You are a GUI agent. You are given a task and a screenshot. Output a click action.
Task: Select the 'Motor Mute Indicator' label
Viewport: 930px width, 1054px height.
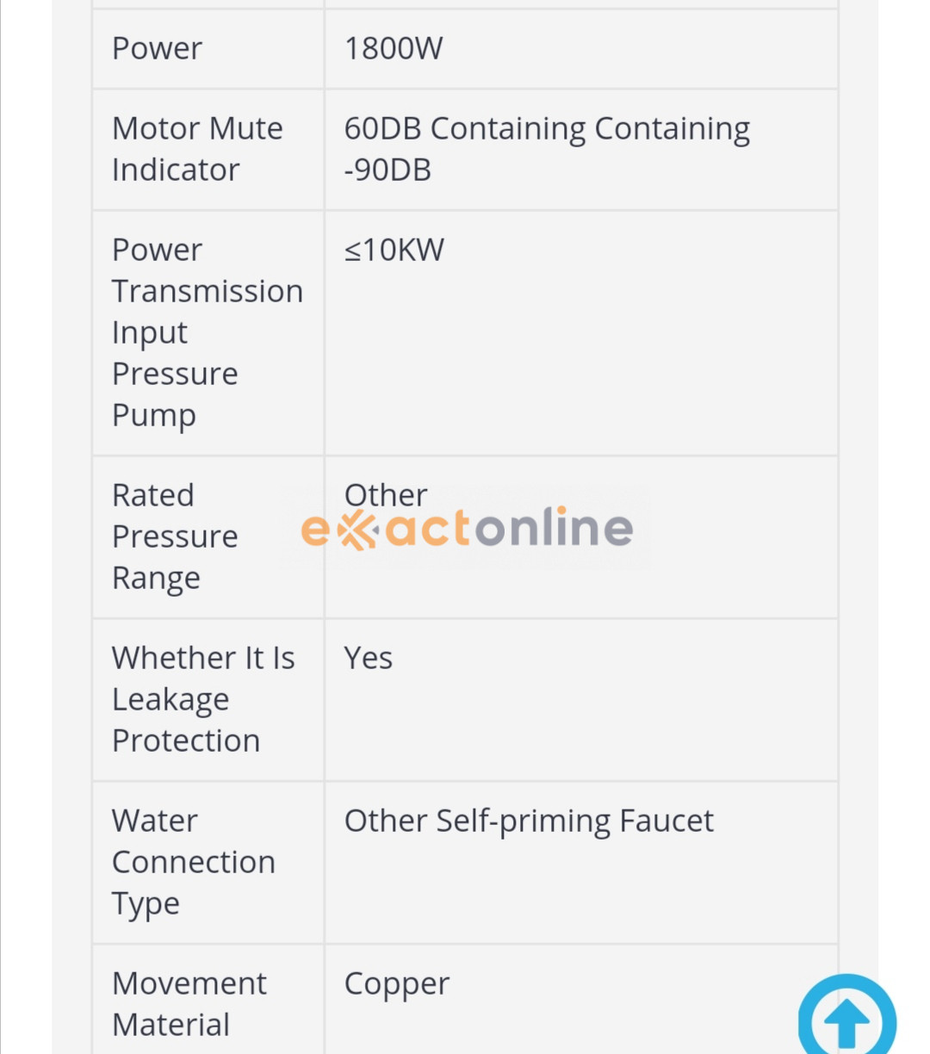click(197, 149)
